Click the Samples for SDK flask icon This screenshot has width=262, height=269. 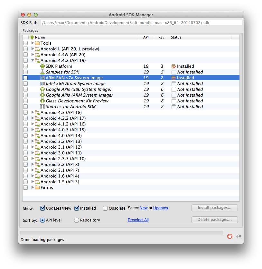click(42, 72)
